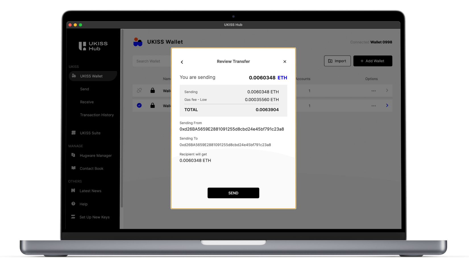Screen dimensions: 469x274
Task: Click the Options column header
Action: (x=371, y=79)
